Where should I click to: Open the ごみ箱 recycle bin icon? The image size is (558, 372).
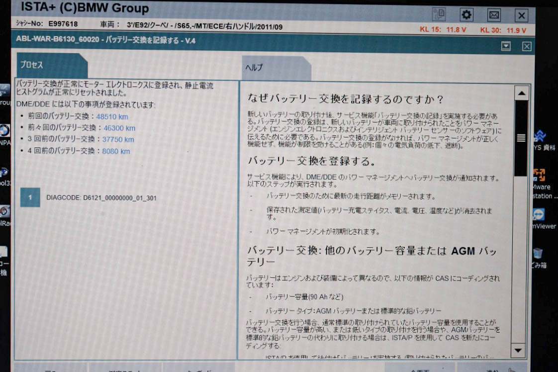[x=539, y=258]
